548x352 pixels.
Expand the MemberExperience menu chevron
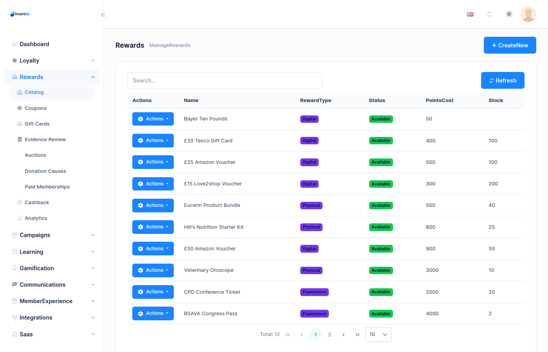tap(93, 301)
